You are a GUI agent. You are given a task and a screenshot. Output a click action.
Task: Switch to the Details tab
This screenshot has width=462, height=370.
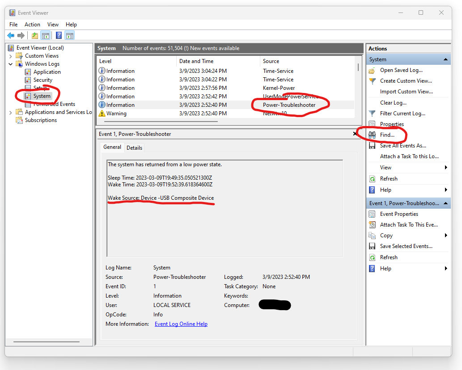[134, 147]
